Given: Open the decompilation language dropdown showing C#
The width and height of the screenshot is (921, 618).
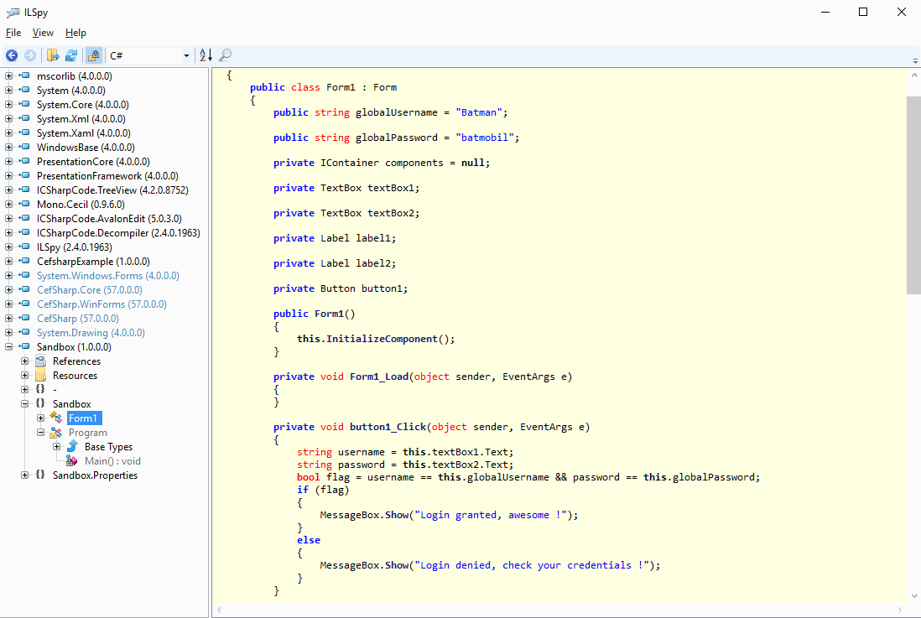Looking at the screenshot, I should pos(188,55).
